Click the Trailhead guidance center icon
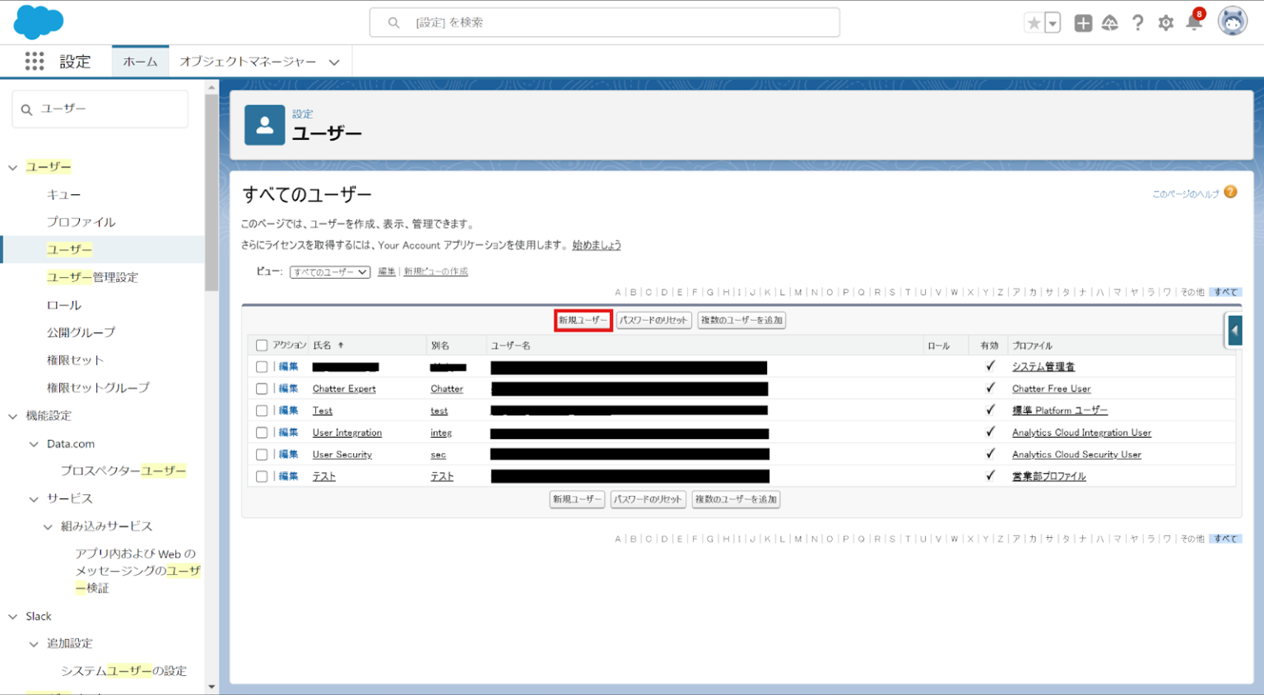This screenshot has width=1264, height=695. [1110, 22]
